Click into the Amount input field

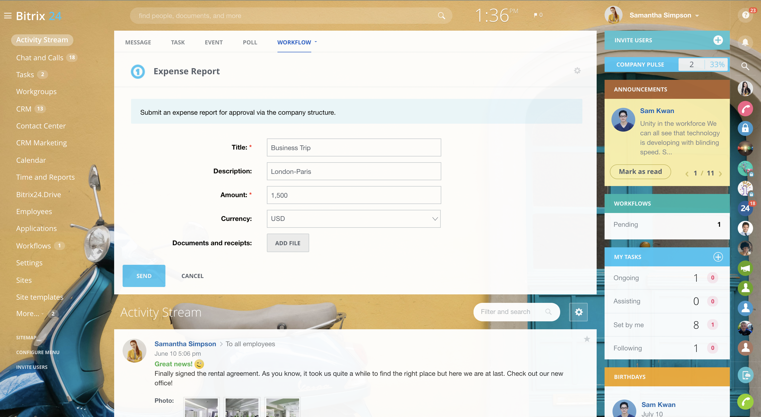point(354,195)
